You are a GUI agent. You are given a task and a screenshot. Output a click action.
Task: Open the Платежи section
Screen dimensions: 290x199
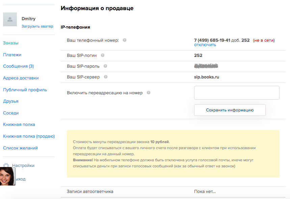pos(12,55)
